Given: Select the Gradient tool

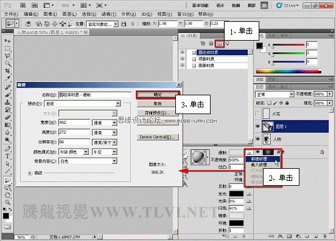Looking at the screenshot, I should tap(7, 125).
